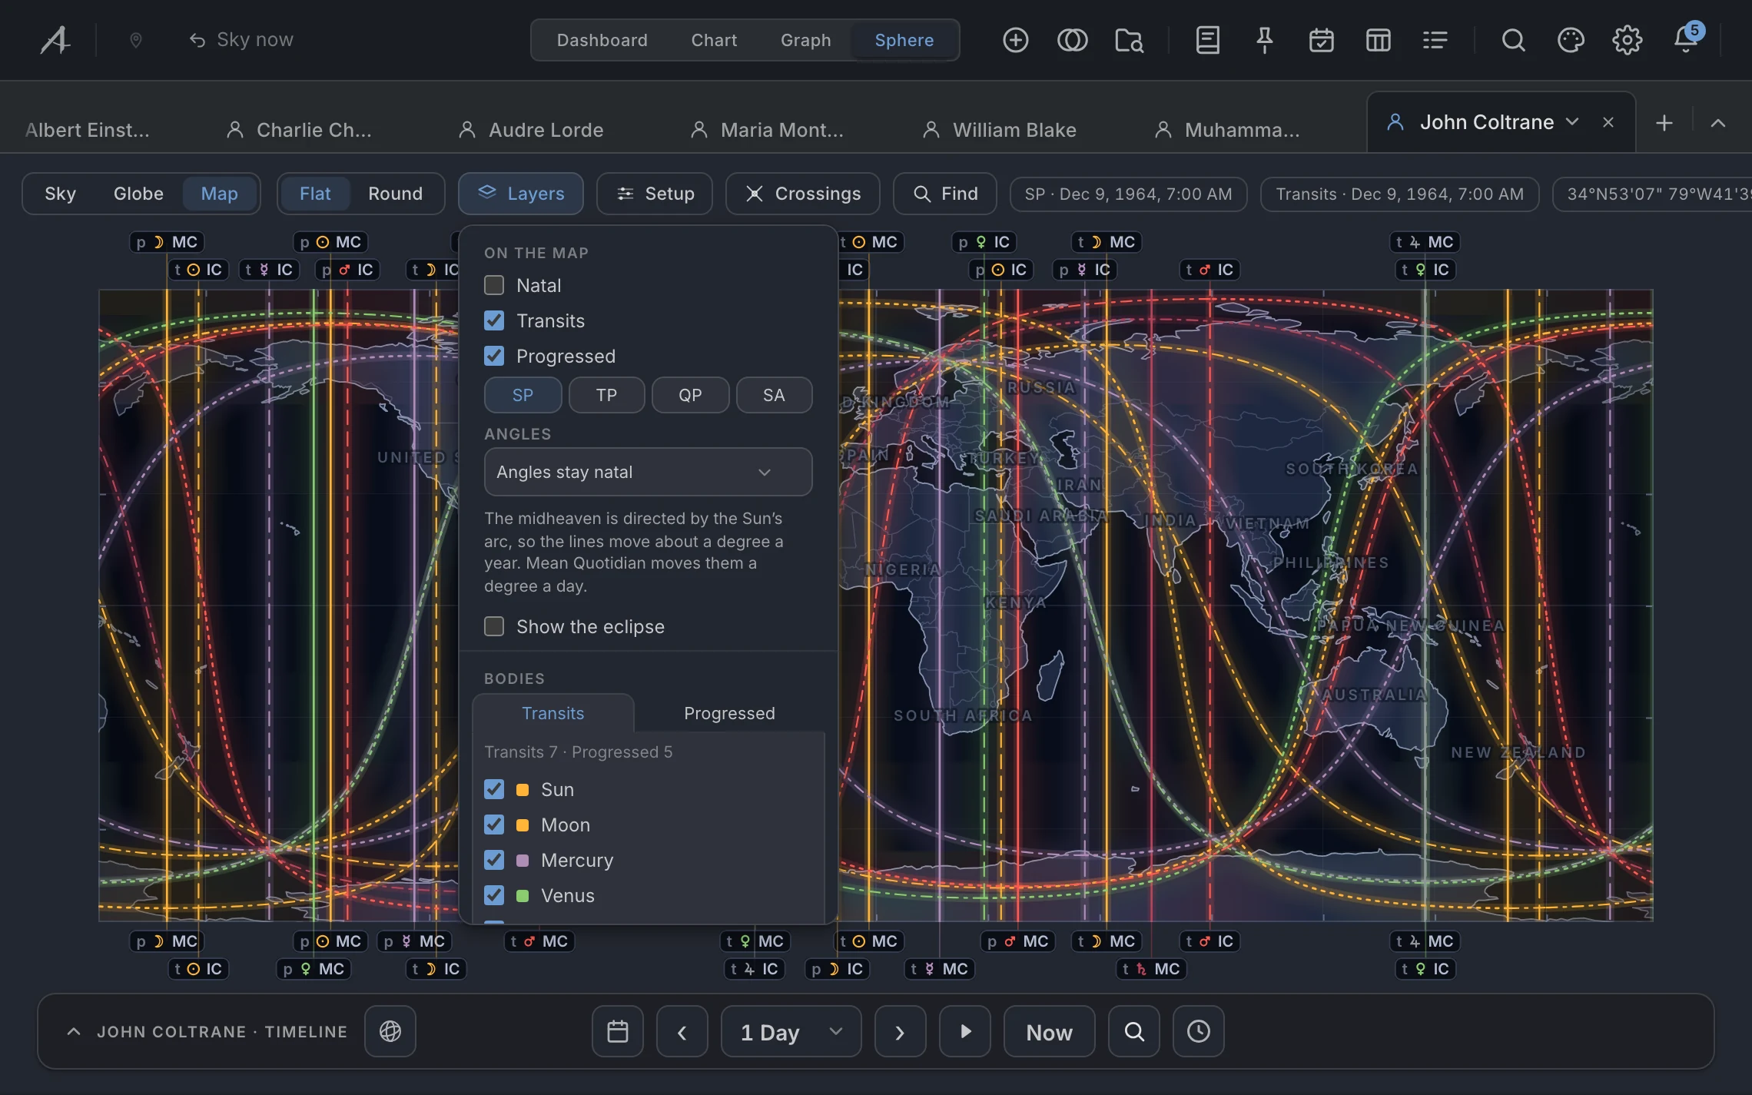Select the Progressed bodies tab
The width and height of the screenshot is (1752, 1095).
[x=729, y=713]
